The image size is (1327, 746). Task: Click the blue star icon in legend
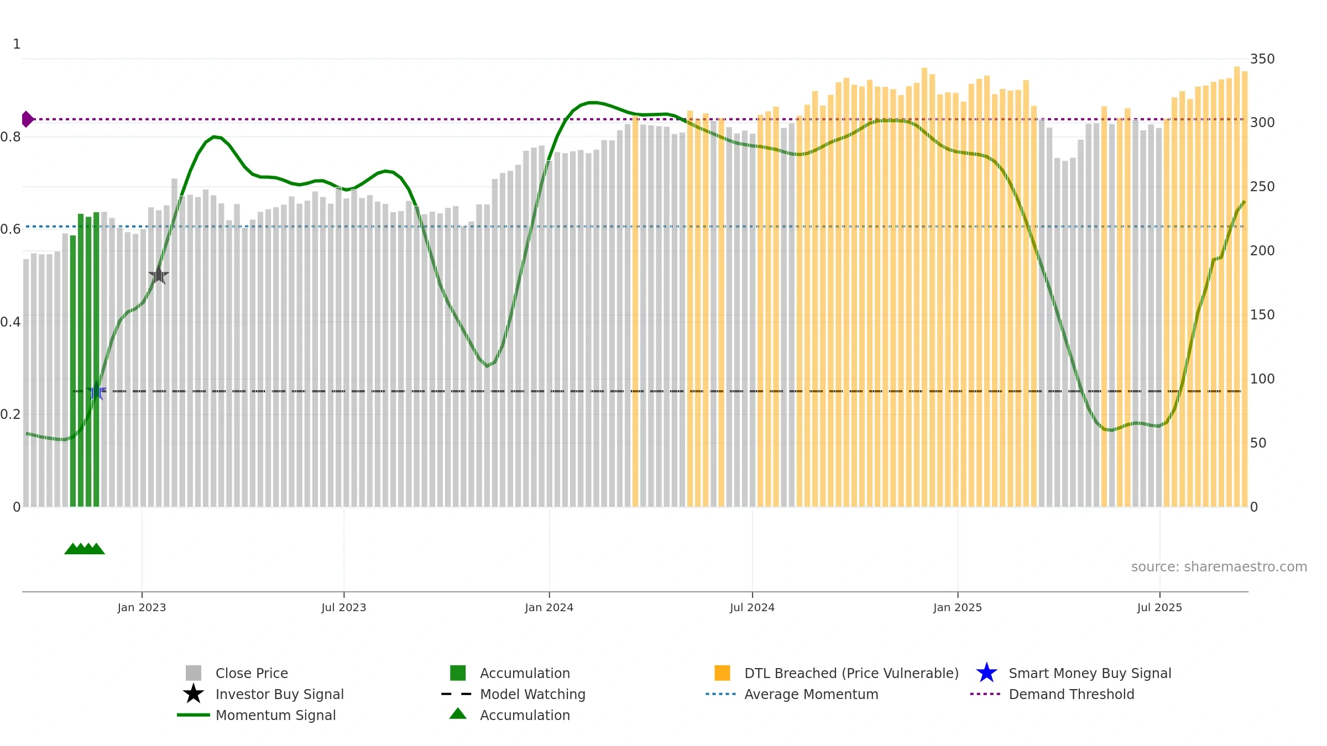click(x=986, y=673)
